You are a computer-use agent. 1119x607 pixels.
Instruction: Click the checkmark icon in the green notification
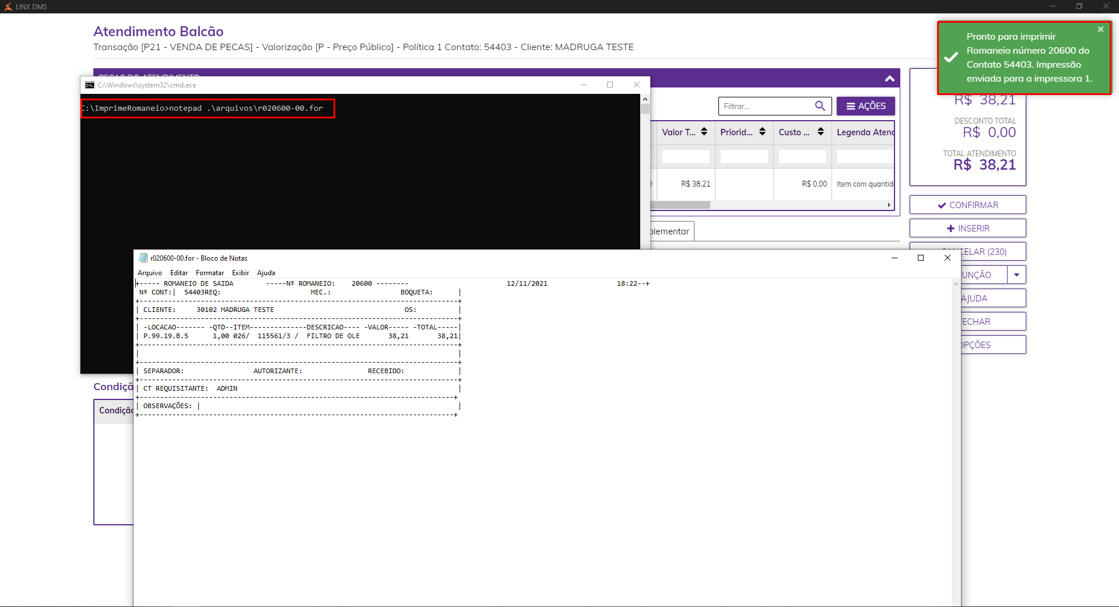coord(951,57)
